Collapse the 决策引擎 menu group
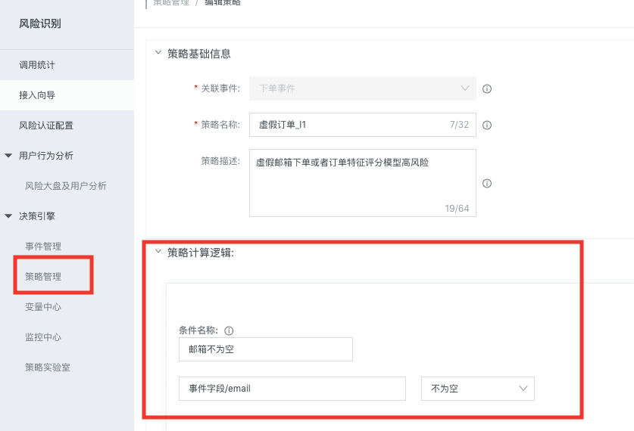 [x=8, y=216]
